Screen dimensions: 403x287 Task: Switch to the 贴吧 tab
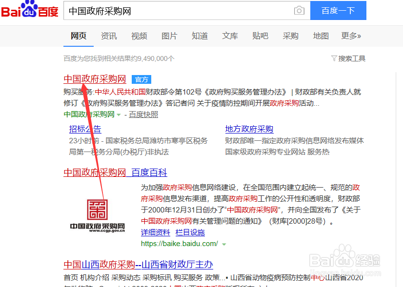(x=261, y=36)
